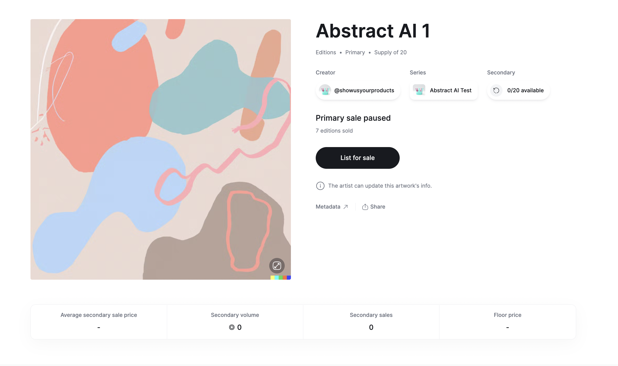Image resolution: width=618 pixels, height=366 pixels.
Task: Click the creator avatar icon
Action: (x=325, y=90)
